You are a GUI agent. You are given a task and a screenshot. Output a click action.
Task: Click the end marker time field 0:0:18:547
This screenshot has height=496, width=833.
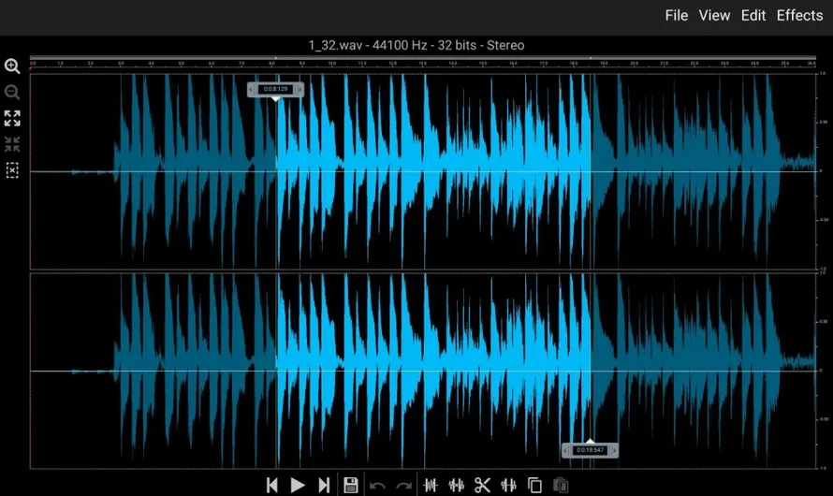coord(590,450)
